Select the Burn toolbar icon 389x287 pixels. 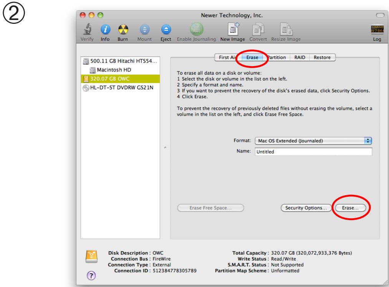(x=123, y=31)
